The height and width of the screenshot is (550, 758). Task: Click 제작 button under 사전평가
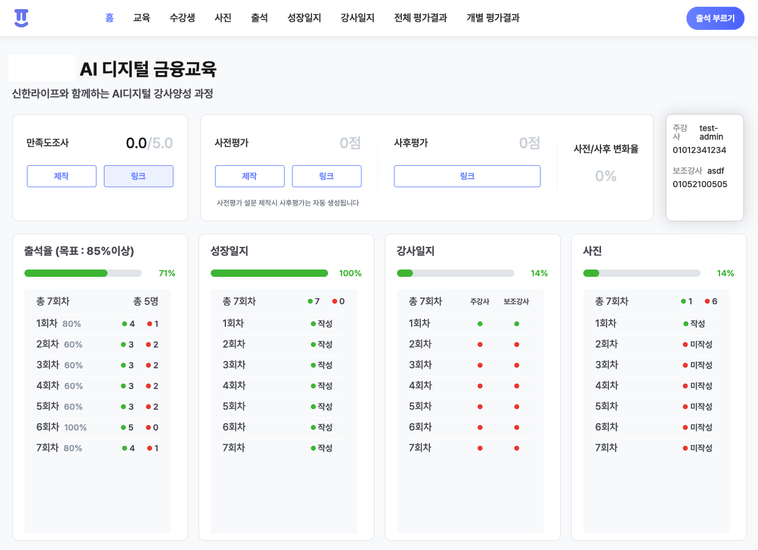tap(249, 176)
